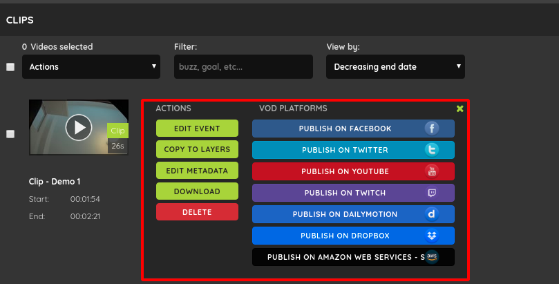Click the clip video thumbnail
Screen dimensions: 559x284
[x=79, y=127]
